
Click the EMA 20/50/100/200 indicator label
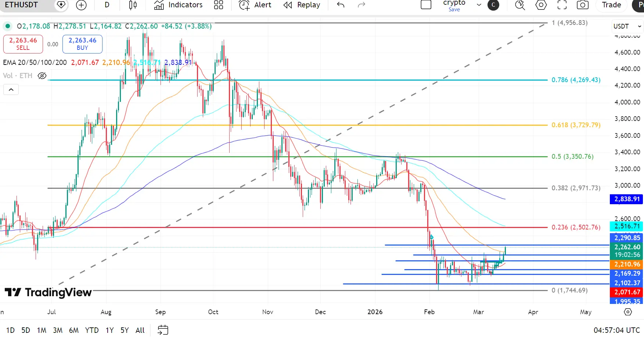click(x=35, y=63)
